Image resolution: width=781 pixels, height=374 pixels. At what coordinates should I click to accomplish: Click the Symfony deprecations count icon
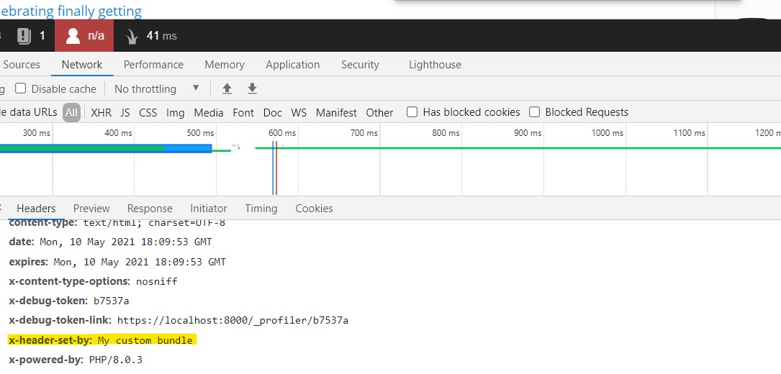point(24,36)
